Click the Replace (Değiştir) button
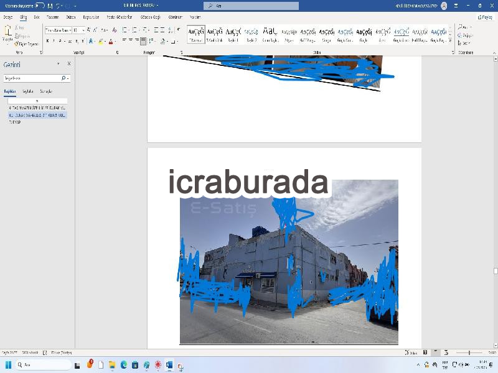 coord(465,35)
